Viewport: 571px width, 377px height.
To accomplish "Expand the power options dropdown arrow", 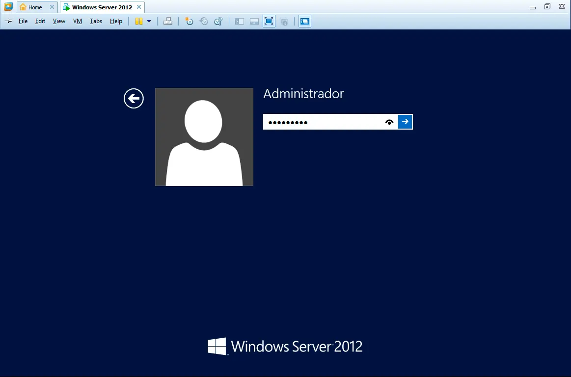I will pyautogui.click(x=149, y=21).
